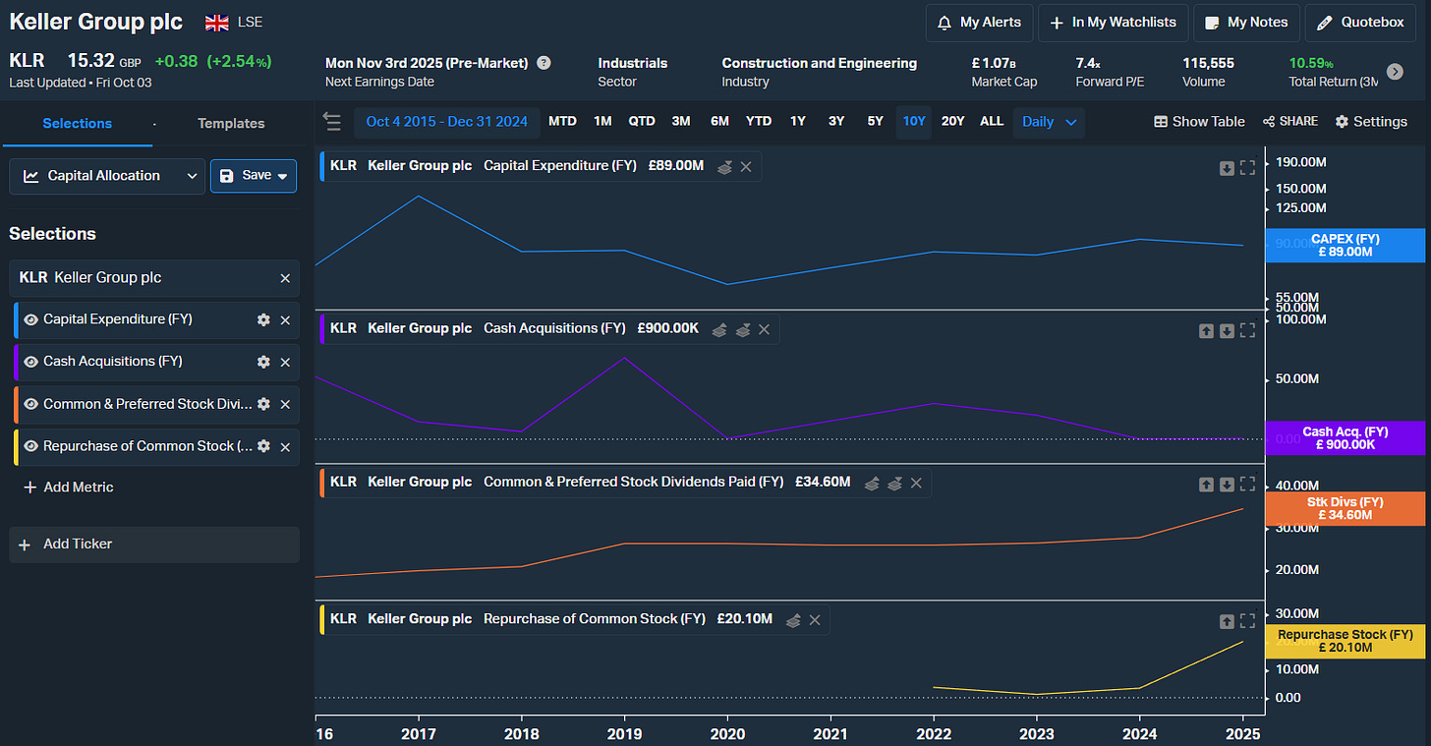
Task: Select the 6M time range
Action: coord(719,122)
